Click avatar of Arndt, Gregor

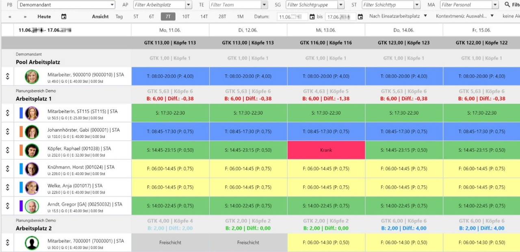coord(32,206)
